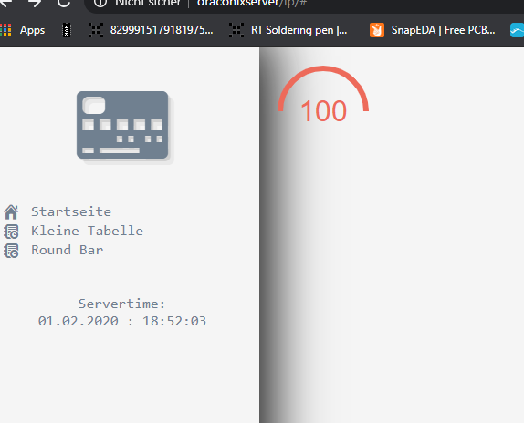Open Kleine Tabelle menu entry
524x423 pixels.
click(88, 231)
